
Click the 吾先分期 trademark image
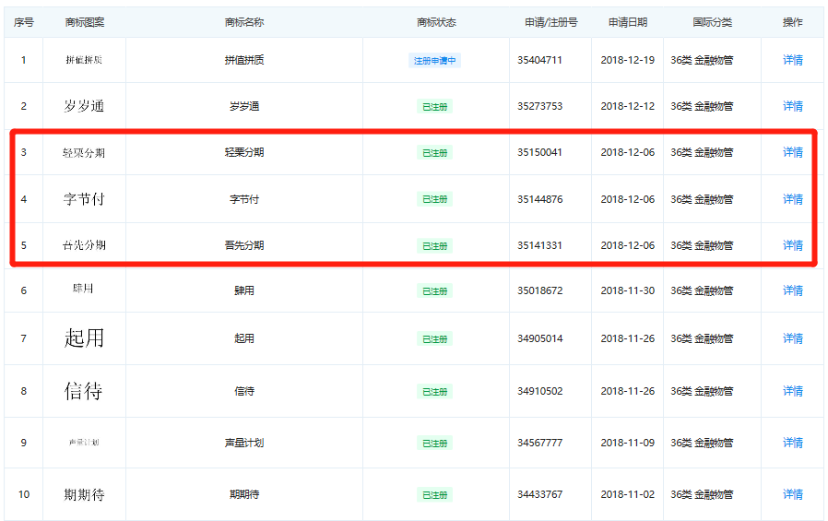[x=84, y=245]
